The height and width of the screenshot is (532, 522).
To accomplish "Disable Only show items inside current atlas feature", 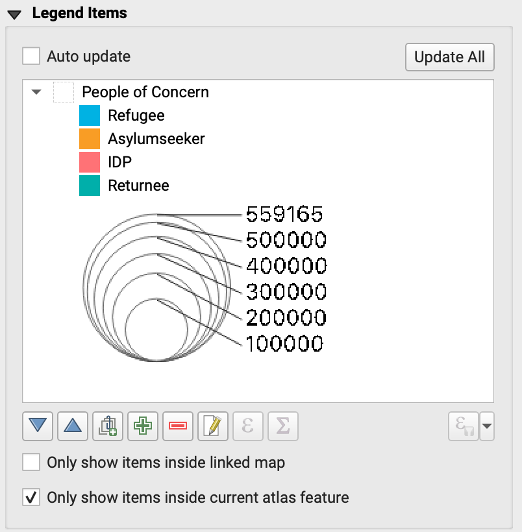I will point(30,498).
